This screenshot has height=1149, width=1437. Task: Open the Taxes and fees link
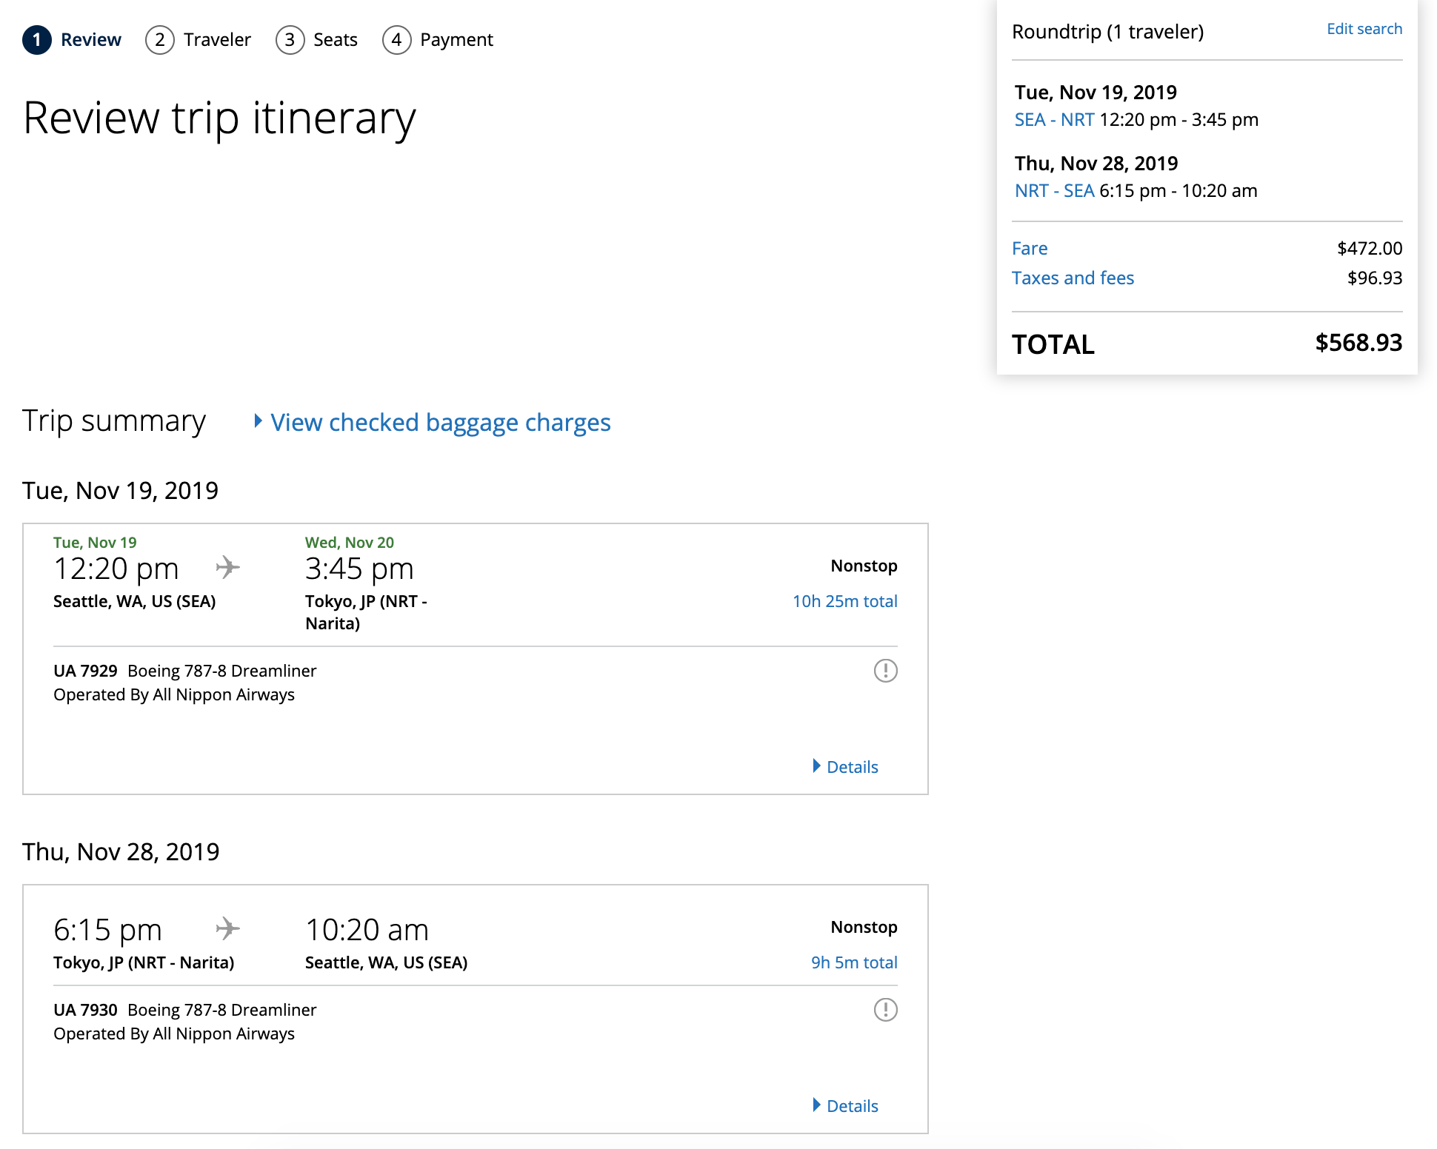[1073, 278]
